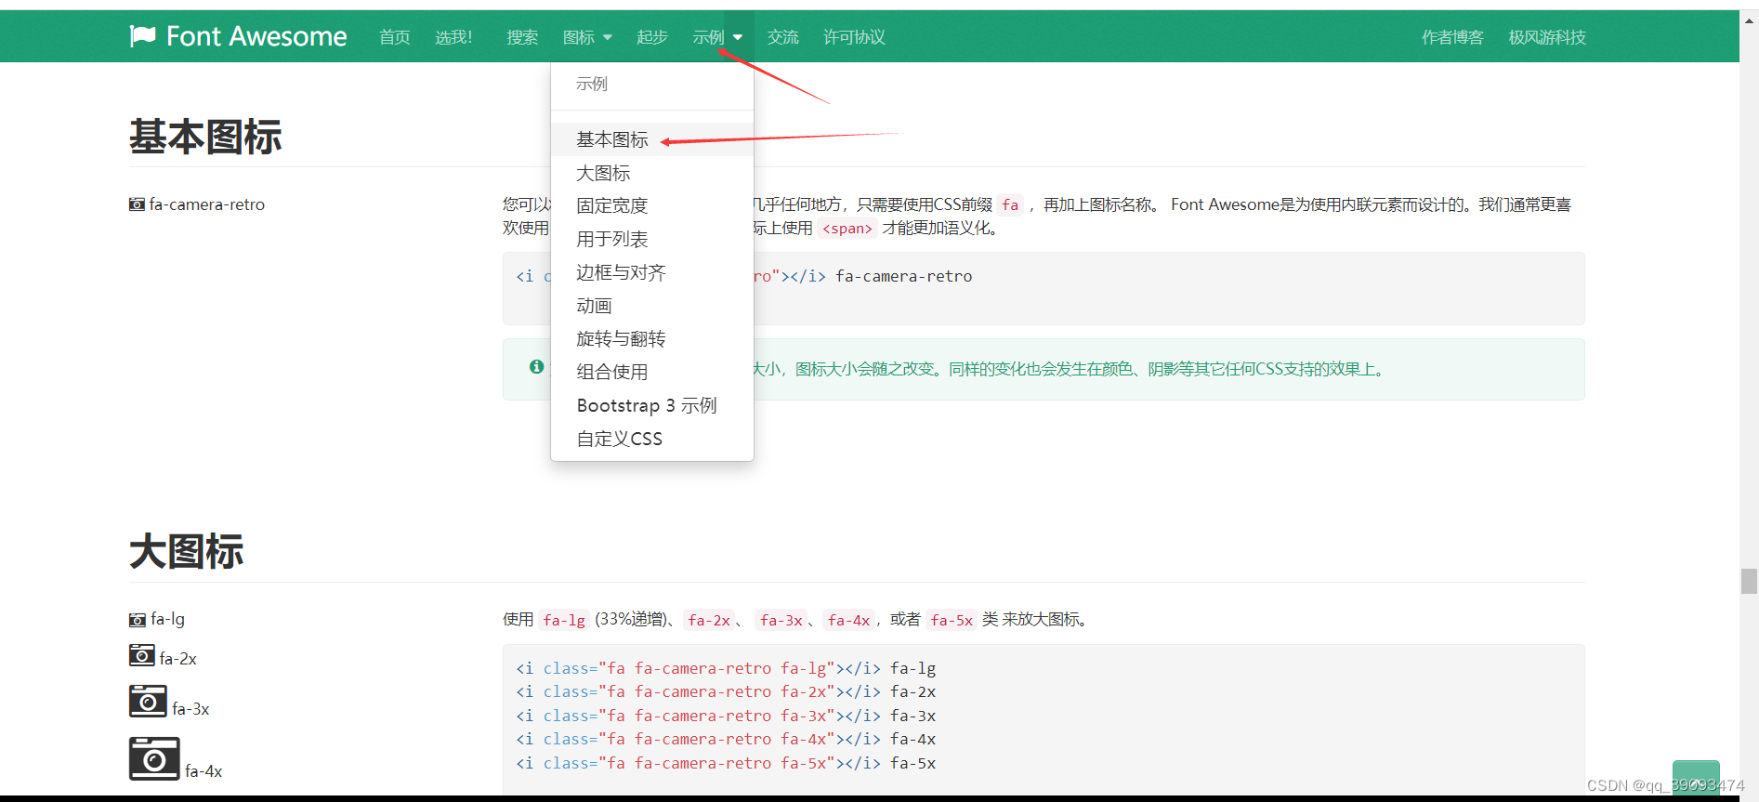Image resolution: width=1759 pixels, height=802 pixels.
Task: Click the 大图标 section heading
Action: (187, 551)
